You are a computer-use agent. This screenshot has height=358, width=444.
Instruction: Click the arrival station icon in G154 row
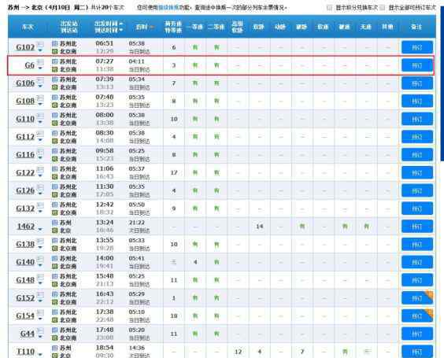coord(55,320)
